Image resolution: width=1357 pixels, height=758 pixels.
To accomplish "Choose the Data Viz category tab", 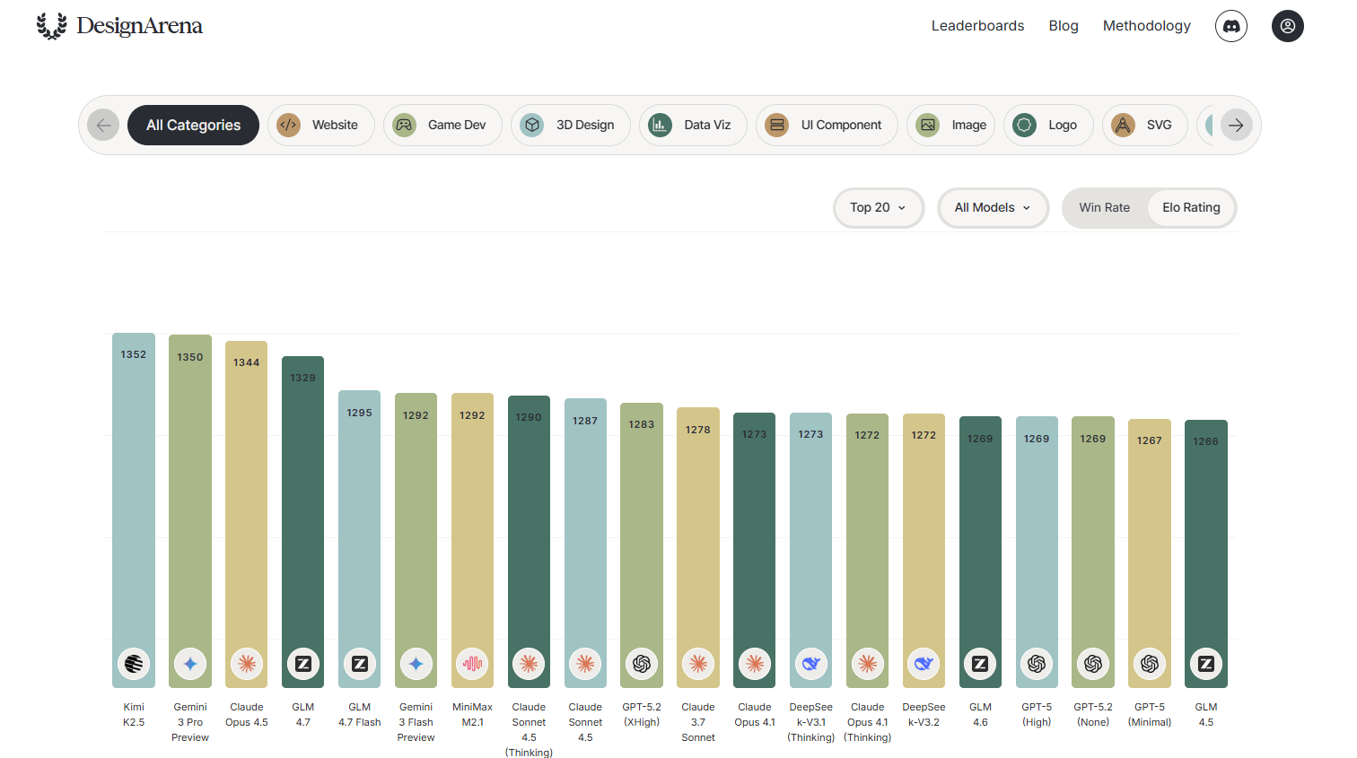I will pos(692,125).
